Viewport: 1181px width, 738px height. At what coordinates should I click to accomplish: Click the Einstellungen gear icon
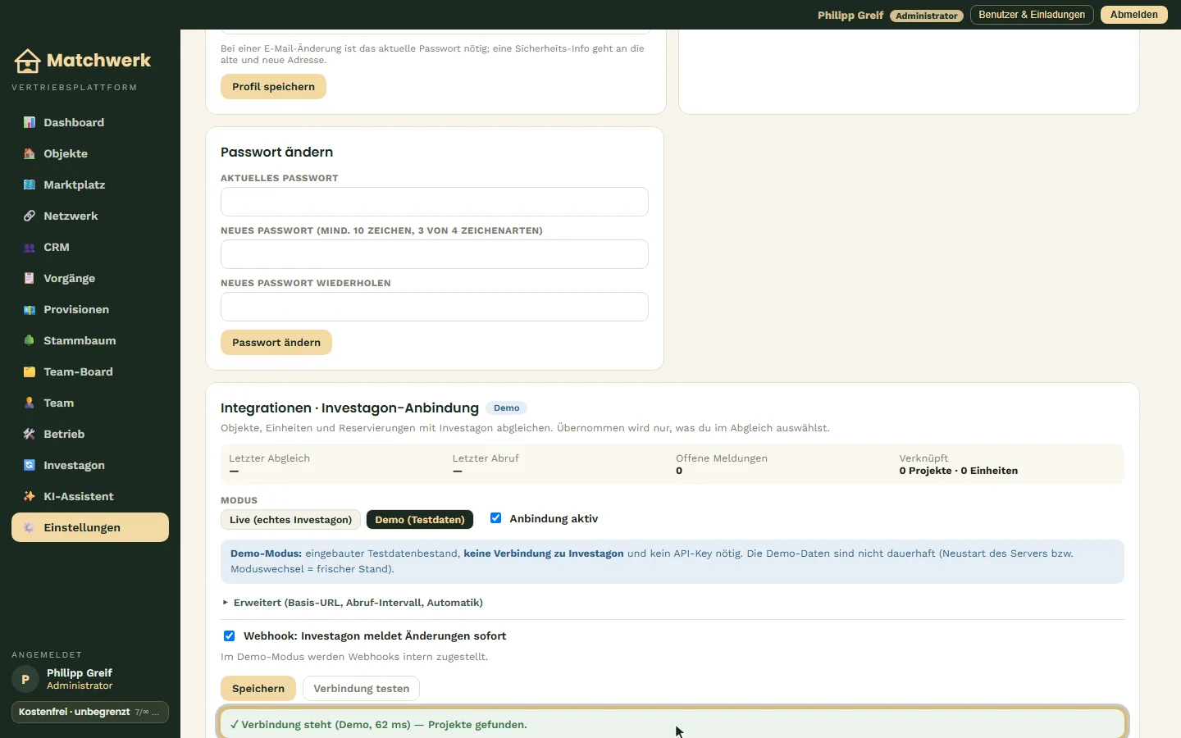pos(30,527)
